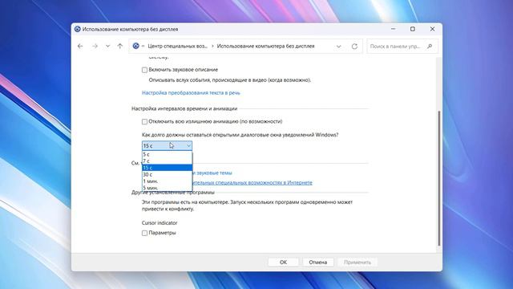Image resolution: width=513 pixels, height=289 pixels.
Task: Select '7 с' in the dropdown list
Action: point(167,161)
